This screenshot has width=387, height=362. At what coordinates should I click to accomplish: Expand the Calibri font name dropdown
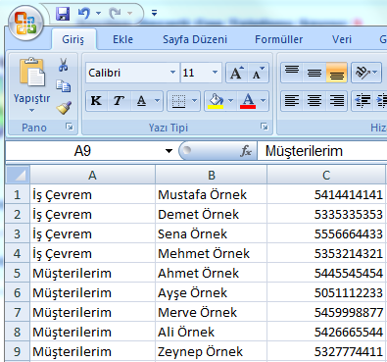point(172,73)
